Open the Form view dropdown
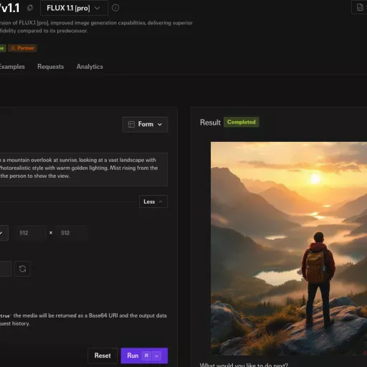This screenshot has height=367, width=367. 145,125
